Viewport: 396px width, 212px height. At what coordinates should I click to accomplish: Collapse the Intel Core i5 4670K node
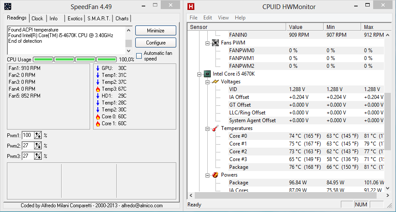(x=199, y=74)
